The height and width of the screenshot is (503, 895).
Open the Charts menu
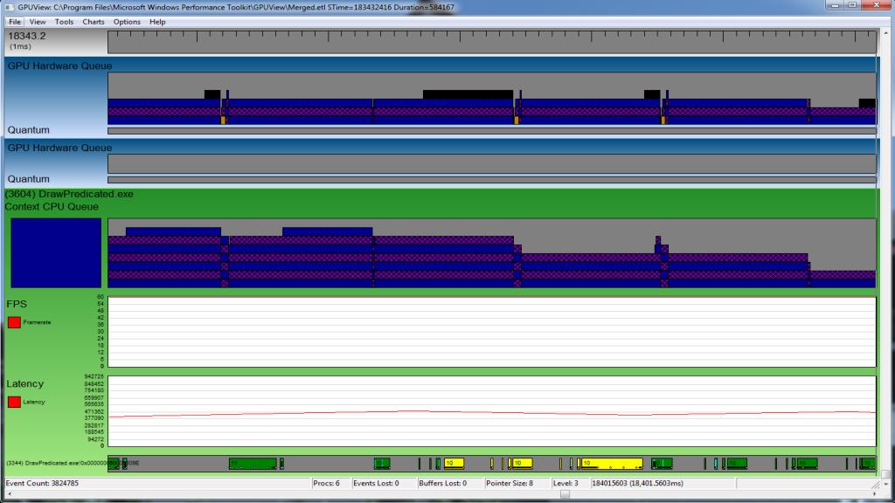[93, 22]
